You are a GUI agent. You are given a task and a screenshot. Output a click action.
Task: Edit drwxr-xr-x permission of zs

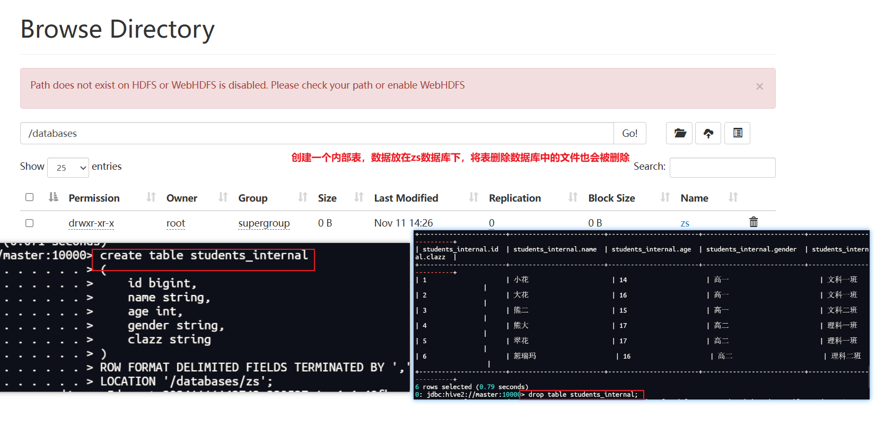click(x=91, y=223)
